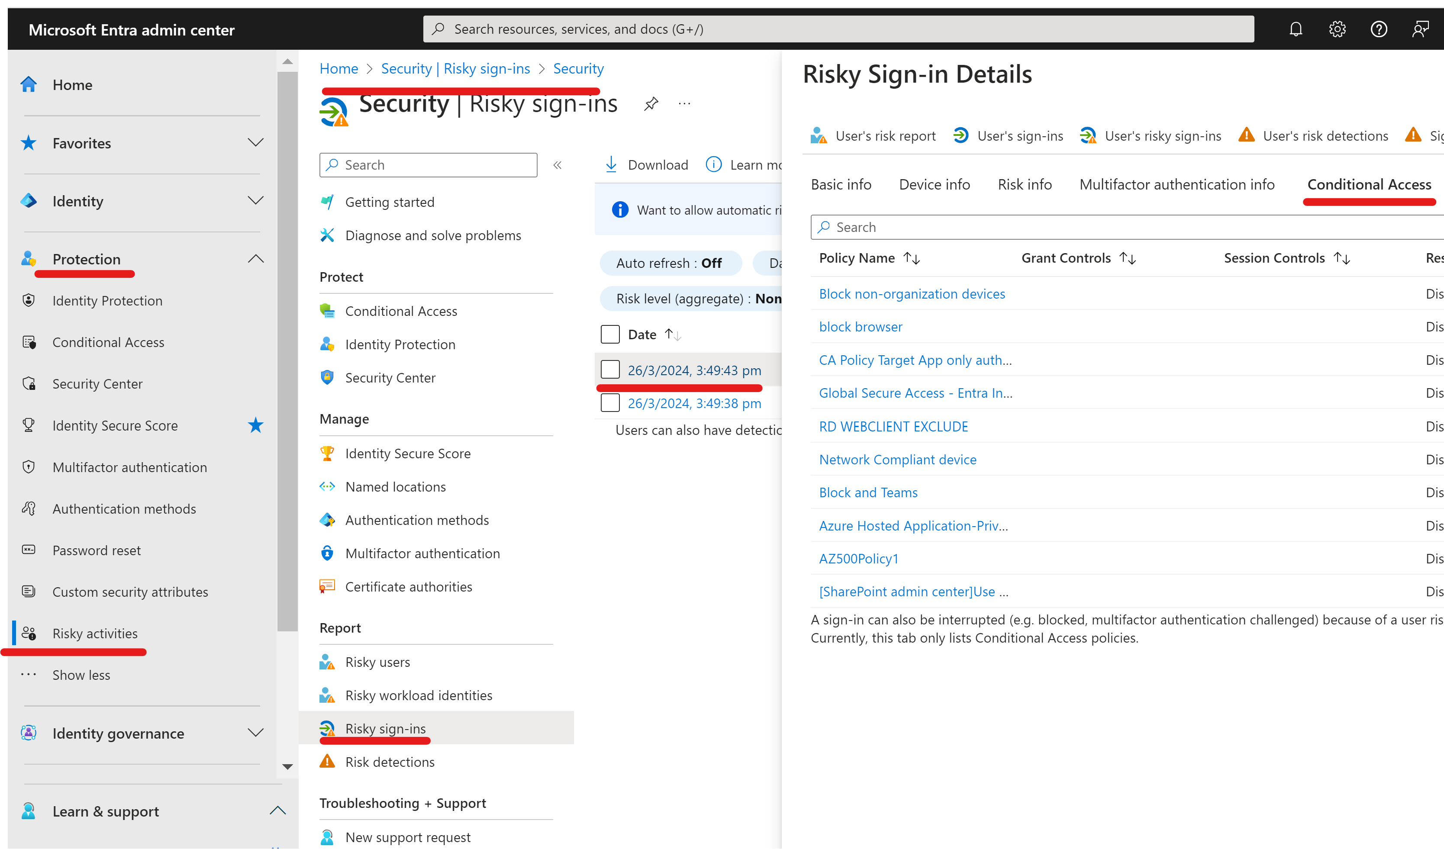Open Network Compliant device policy link
Screen dimensions: 1444x849
897,460
